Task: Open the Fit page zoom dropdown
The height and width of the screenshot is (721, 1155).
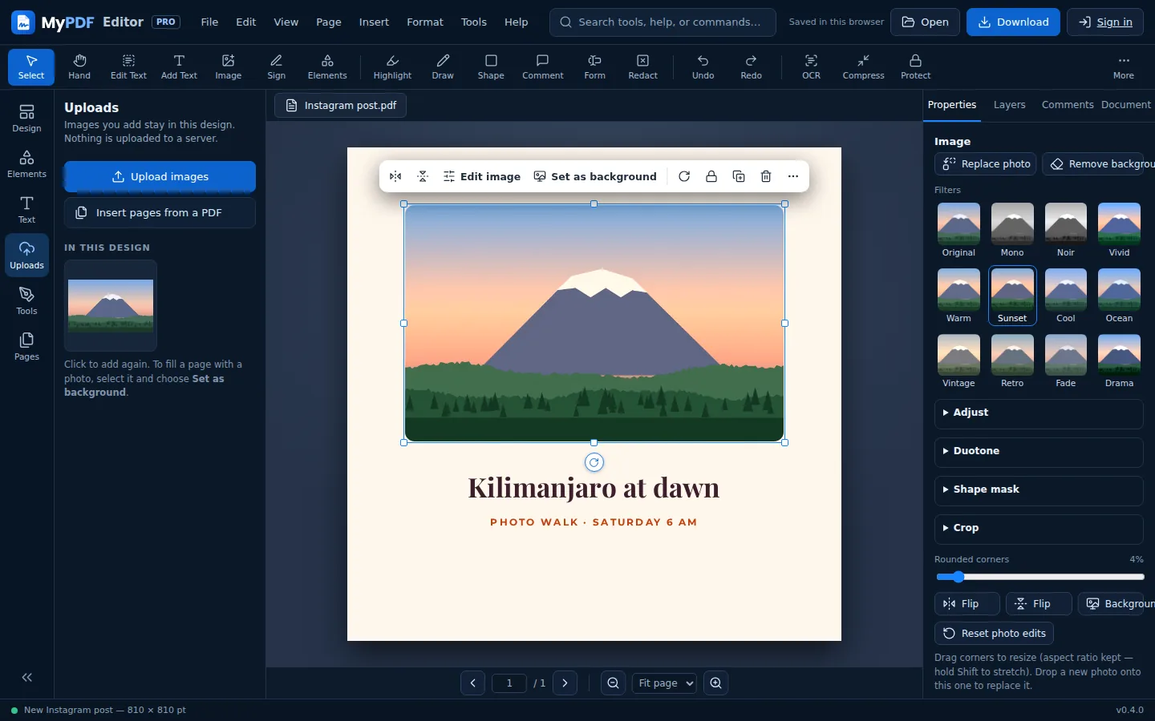Action: (x=664, y=683)
